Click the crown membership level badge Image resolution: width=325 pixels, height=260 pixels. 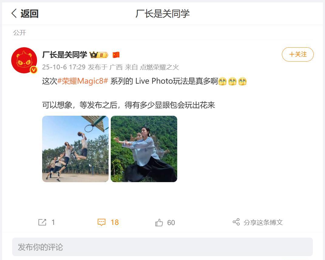point(99,55)
